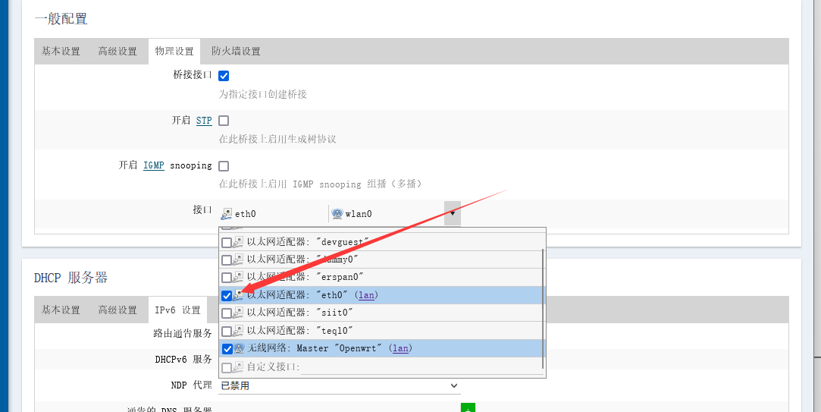Click the ethernet adapter icon beside "erspan0"
The image size is (821, 412).
click(238, 277)
